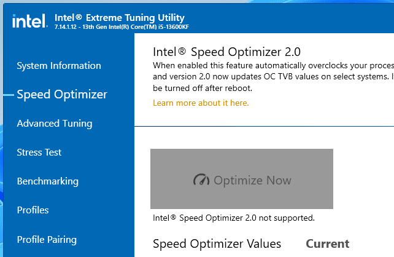The image size is (394, 257).
Task: Click the speedometer icon on Optimize Now
Action: coord(201,180)
